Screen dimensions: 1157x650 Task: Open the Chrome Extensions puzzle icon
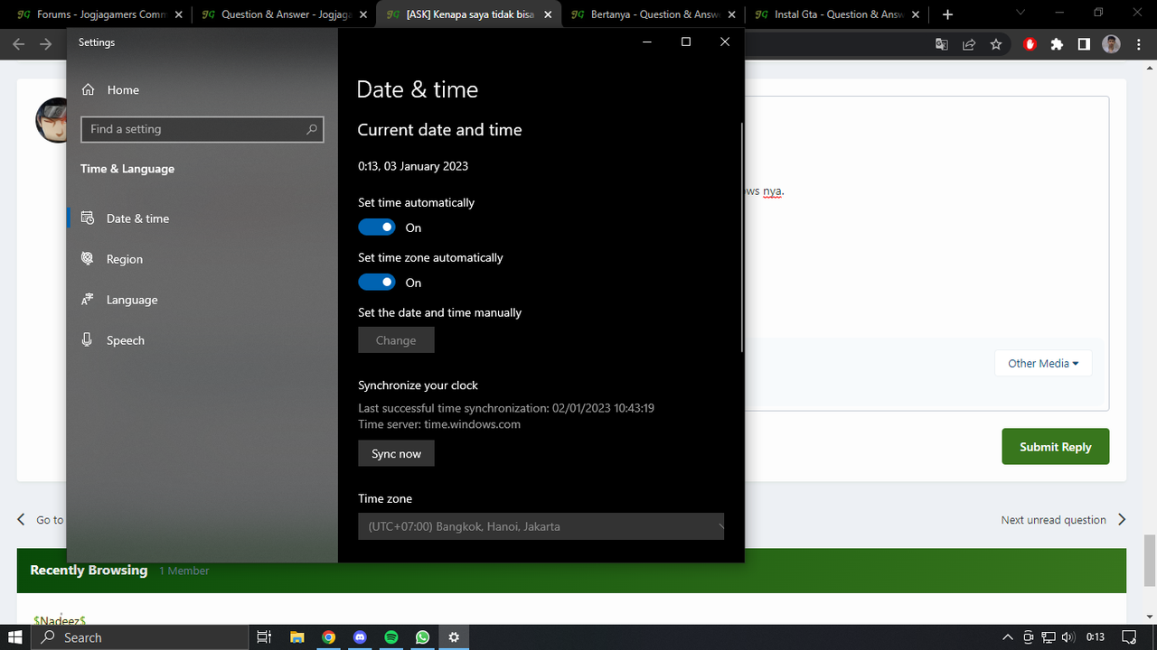point(1057,44)
